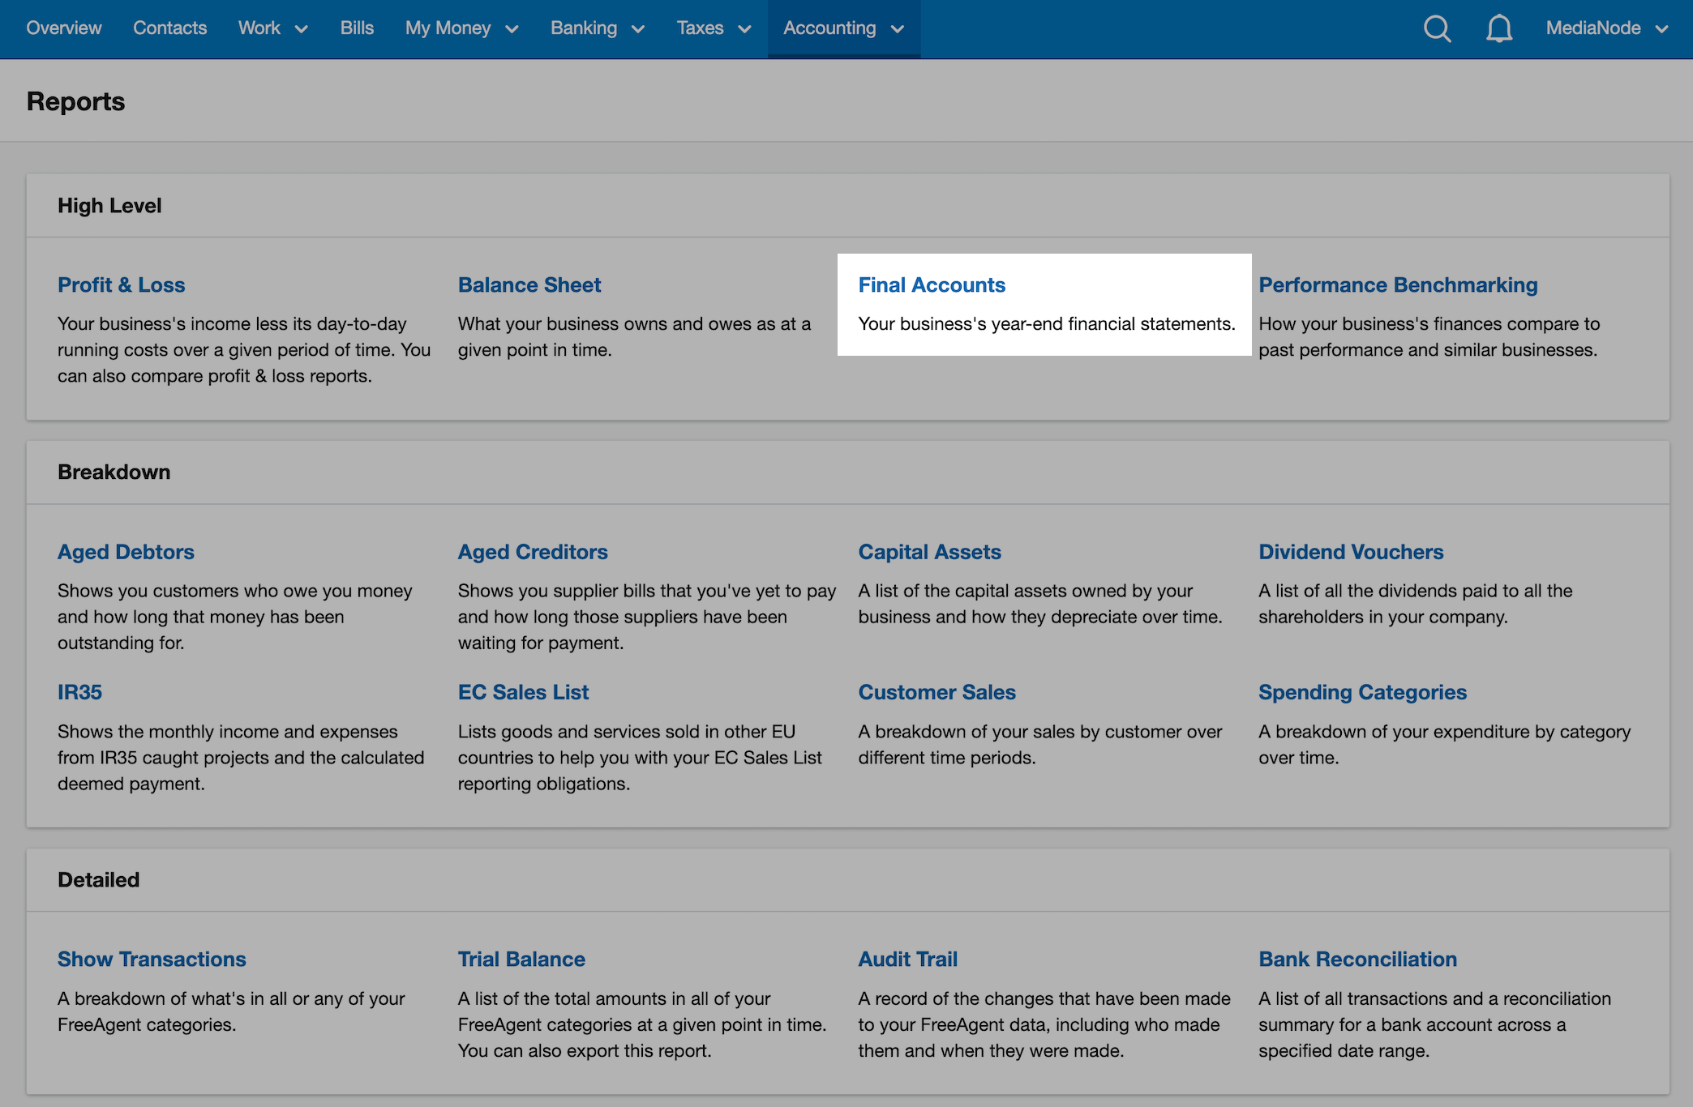Screen dimensions: 1693x1107
Task: Expand the Work dropdown menu
Action: coord(272,28)
